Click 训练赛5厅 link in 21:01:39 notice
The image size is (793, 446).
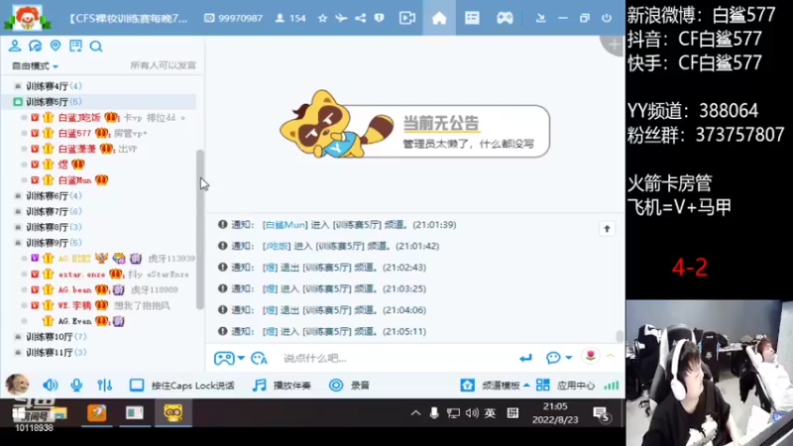(357, 225)
